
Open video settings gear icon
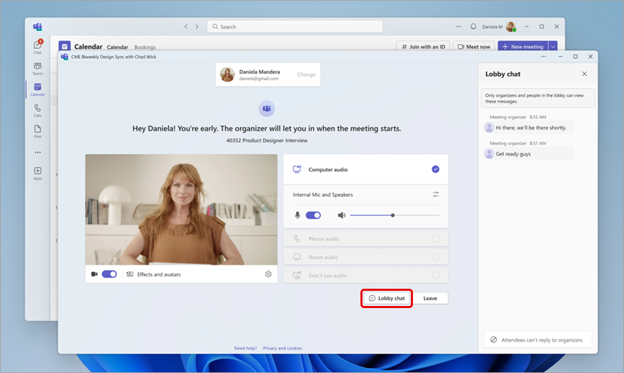[268, 274]
